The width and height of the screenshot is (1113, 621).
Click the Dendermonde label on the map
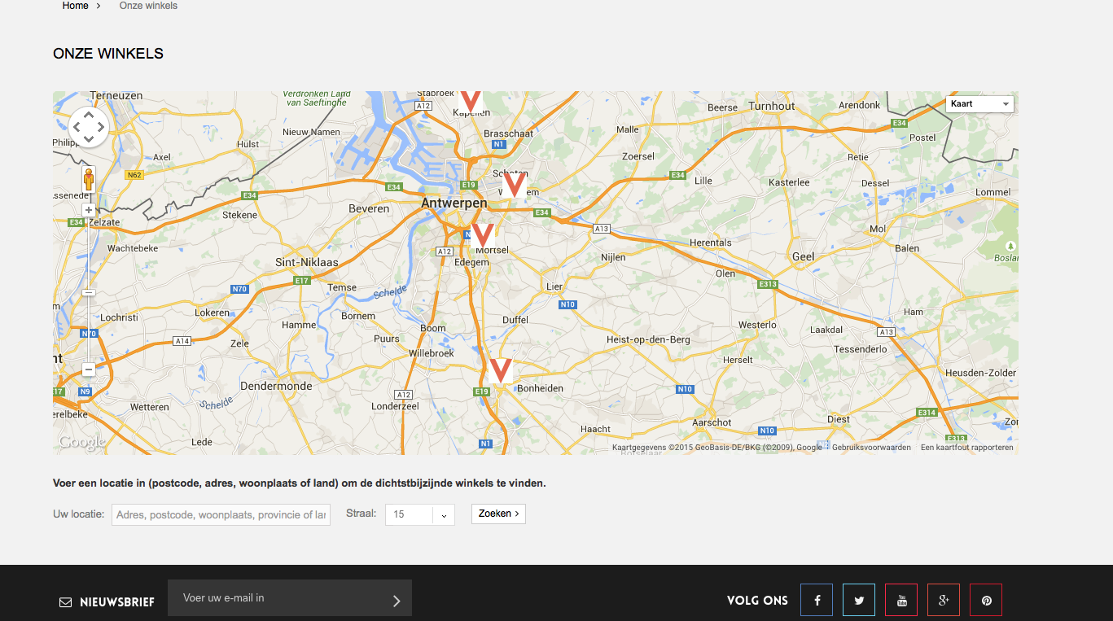click(x=276, y=386)
